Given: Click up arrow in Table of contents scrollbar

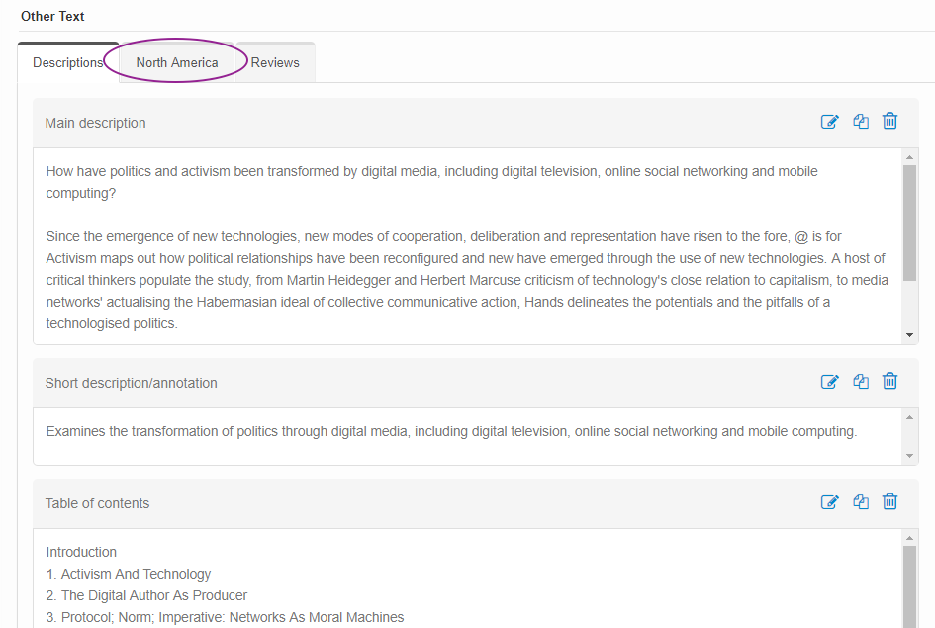Looking at the screenshot, I should [909, 537].
